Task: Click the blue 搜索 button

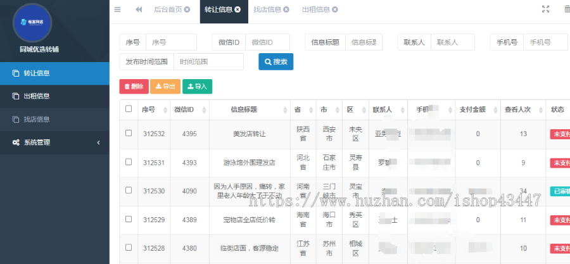Action: pos(276,62)
